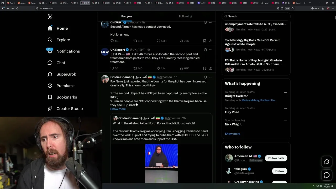Image resolution: width=336 pixels, height=189 pixels.
Task: Switch to the For you tab
Action: [127, 16]
